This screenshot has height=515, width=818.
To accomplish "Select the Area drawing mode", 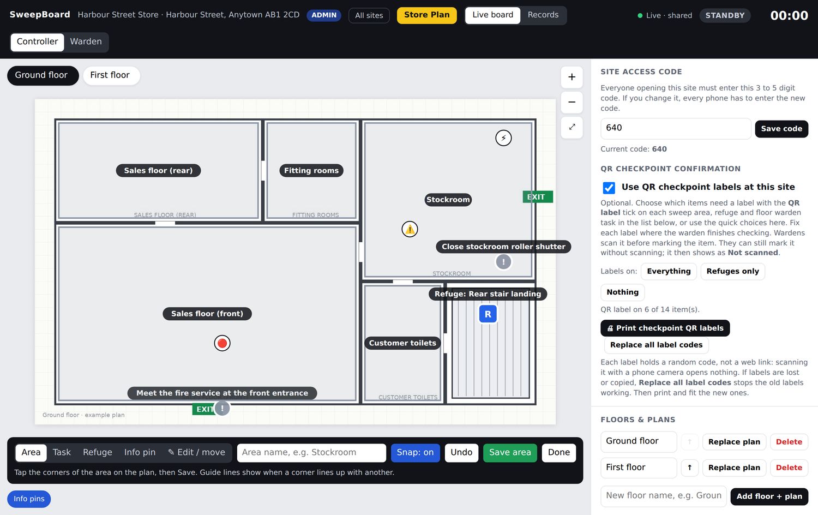I will coord(31,453).
